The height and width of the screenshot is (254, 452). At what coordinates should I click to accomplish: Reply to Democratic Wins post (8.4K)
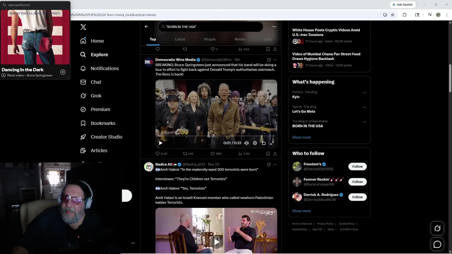pos(161,154)
